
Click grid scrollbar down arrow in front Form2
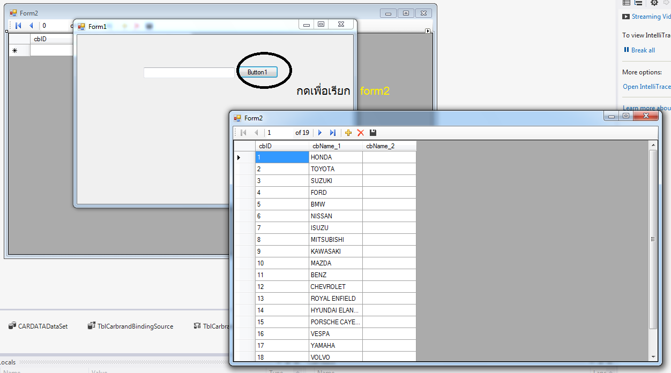[x=653, y=357]
